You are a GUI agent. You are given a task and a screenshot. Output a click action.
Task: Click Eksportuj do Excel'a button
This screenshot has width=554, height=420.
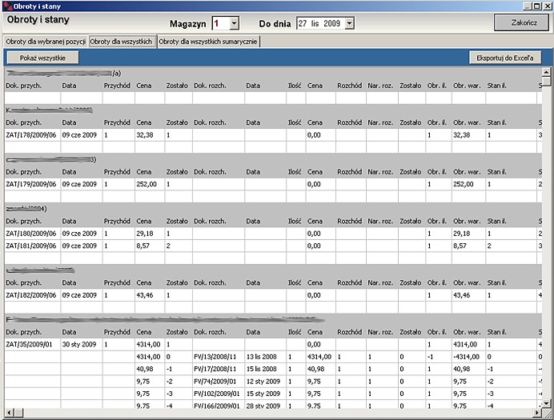pos(505,58)
